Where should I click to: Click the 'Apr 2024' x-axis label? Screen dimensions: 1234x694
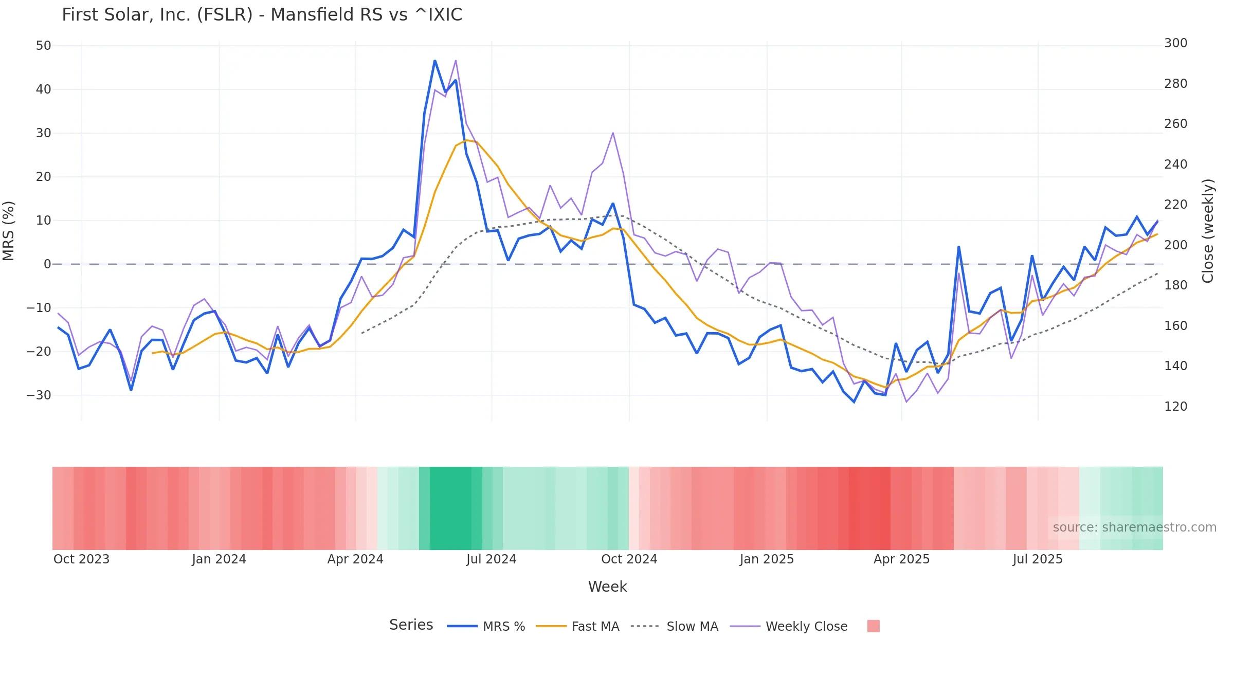pyautogui.click(x=355, y=559)
